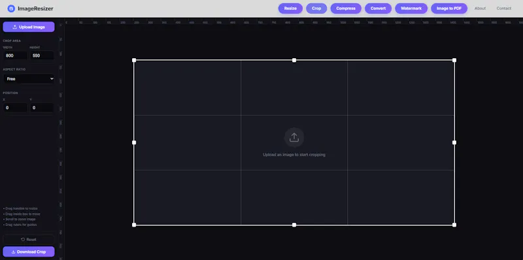Open the Watermark tab
The width and height of the screenshot is (523, 260).
coord(411,8)
